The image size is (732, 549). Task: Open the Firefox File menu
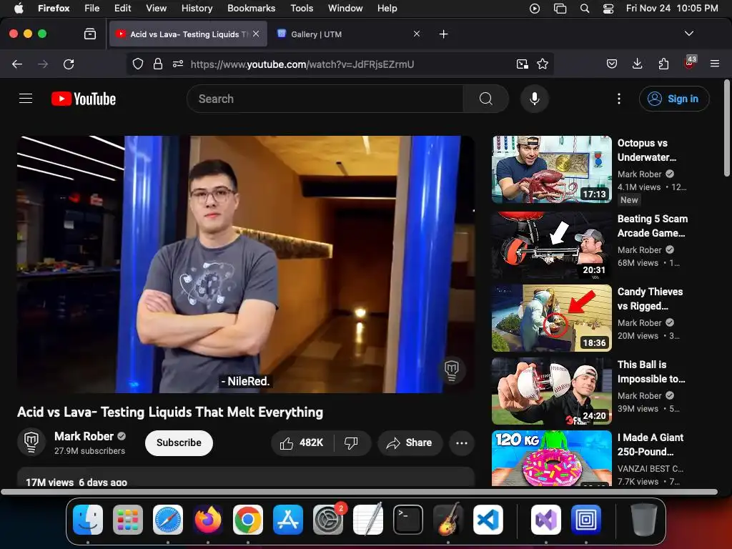pyautogui.click(x=92, y=9)
